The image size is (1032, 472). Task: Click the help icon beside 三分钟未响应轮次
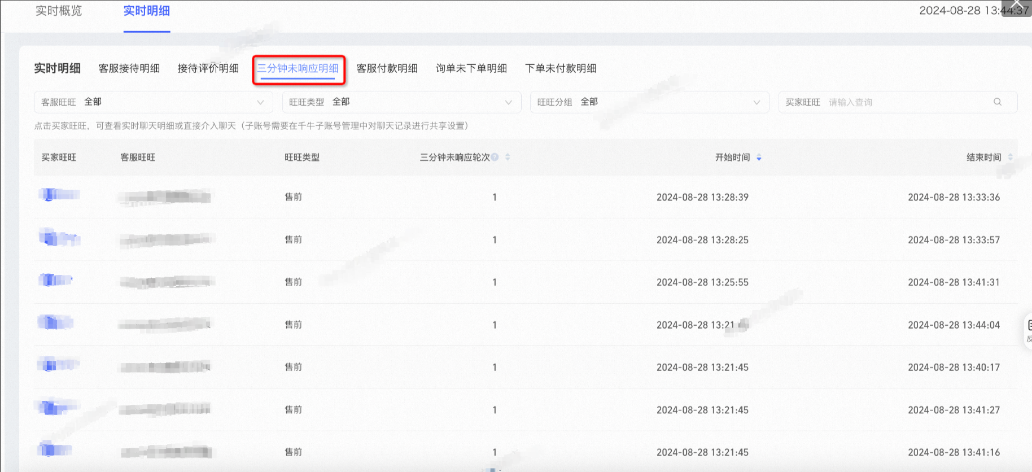point(495,157)
